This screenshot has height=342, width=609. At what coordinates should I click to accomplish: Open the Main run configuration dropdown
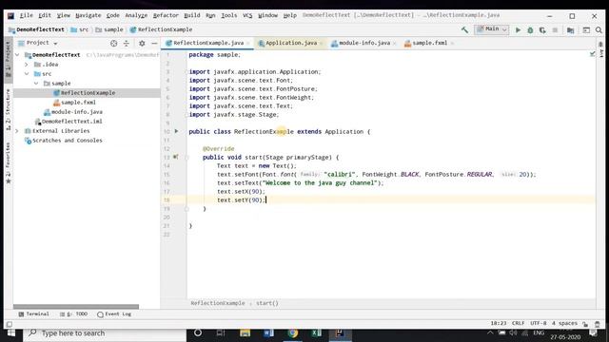492,29
